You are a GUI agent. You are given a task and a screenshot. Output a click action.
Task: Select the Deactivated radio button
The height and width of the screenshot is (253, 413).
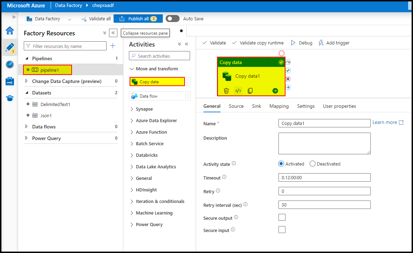[x=312, y=164]
